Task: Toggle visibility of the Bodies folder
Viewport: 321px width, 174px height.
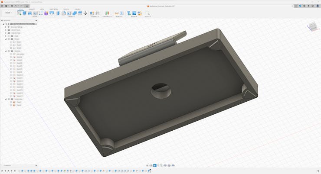Action: click(9, 39)
